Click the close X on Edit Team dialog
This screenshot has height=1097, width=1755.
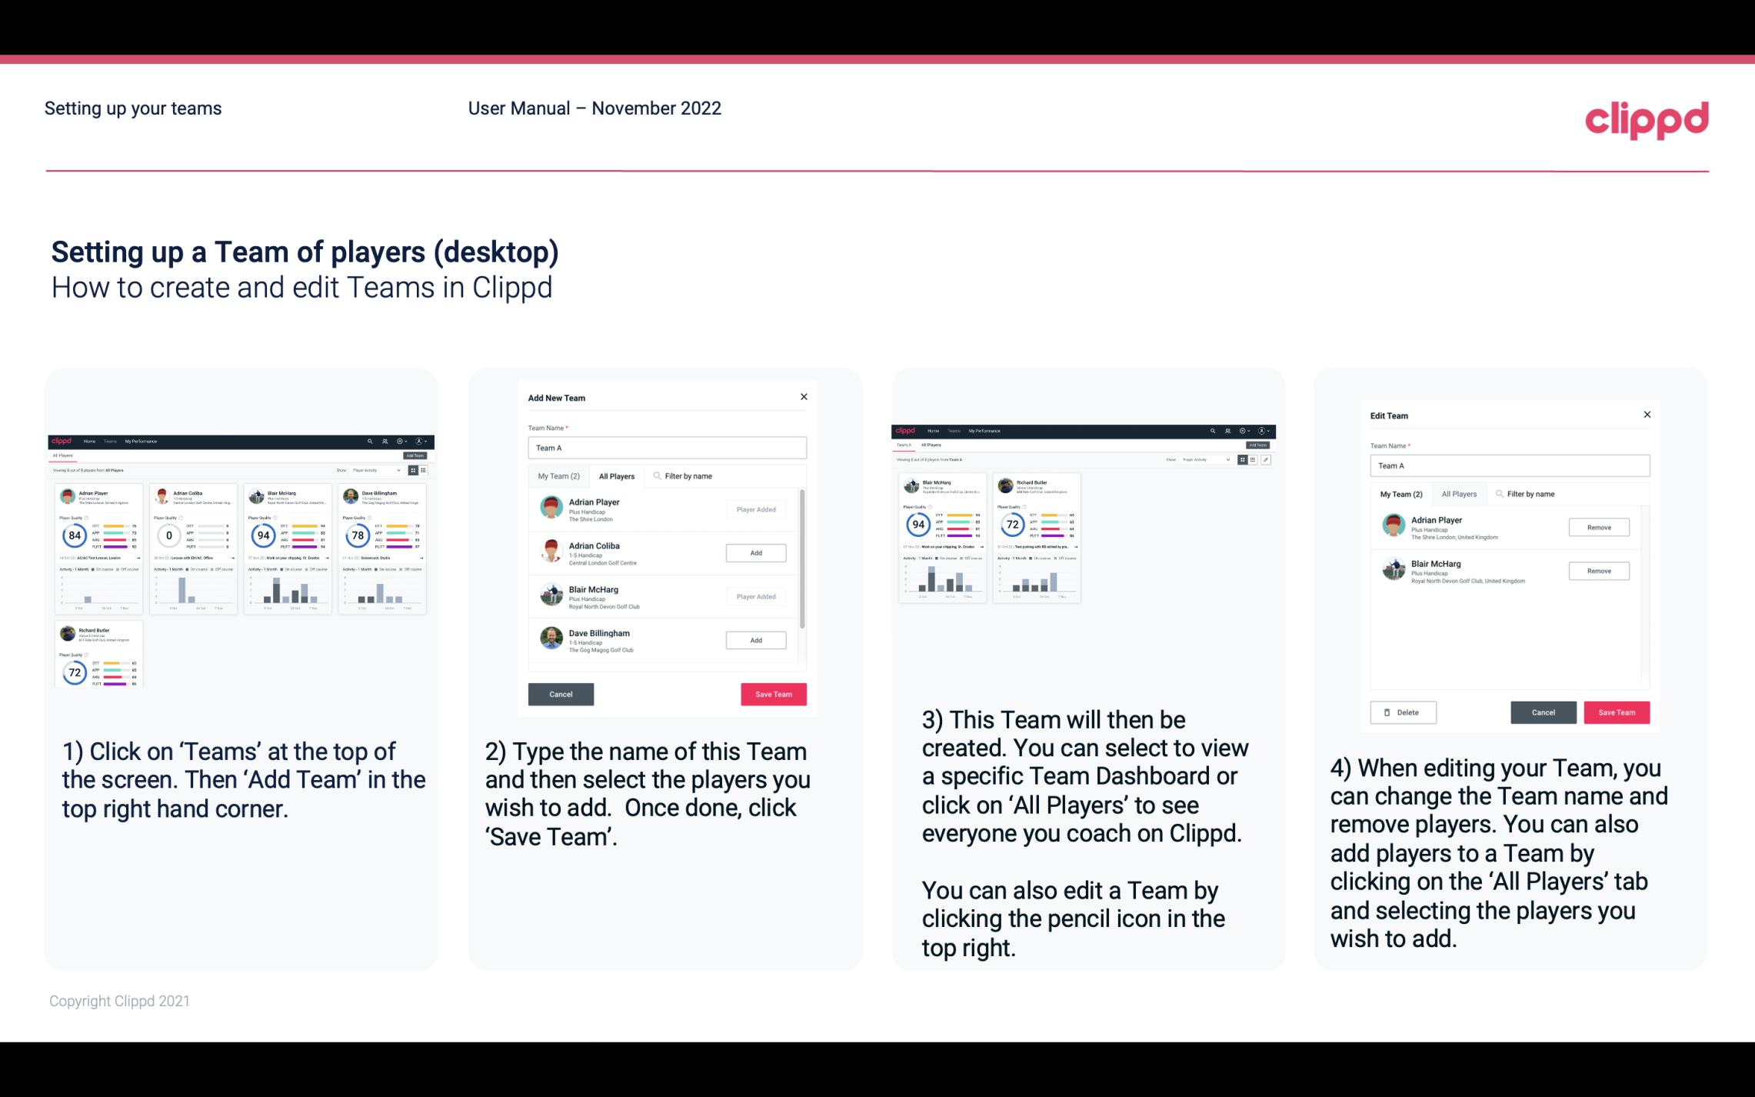[x=1647, y=415]
